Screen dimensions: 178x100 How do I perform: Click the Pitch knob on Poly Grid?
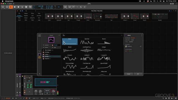[x=36, y=91]
